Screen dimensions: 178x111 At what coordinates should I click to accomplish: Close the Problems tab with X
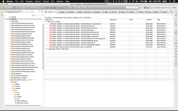coord(55,12)
